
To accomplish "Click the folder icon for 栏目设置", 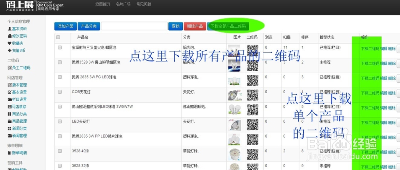I will pyautogui.click(x=10, y=100).
